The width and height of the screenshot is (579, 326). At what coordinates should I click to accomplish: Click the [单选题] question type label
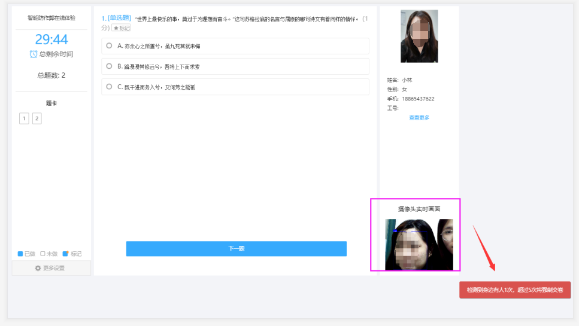pos(119,18)
